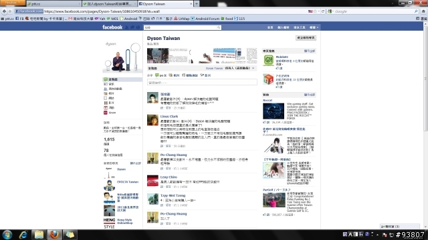Viewport: 428px width, 240px height.
Task: Open the 115 bookmark
Action: pyautogui.click(x=239, y=19)
